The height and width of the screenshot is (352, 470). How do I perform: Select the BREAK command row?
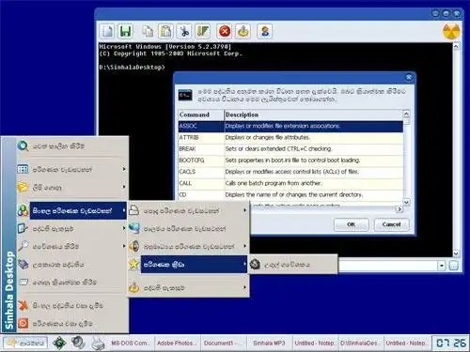click(290, 149)
